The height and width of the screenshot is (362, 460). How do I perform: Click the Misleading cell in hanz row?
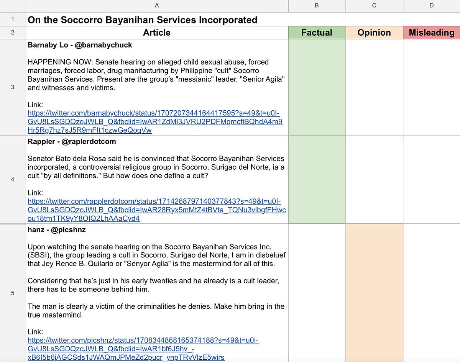coord(432,293)
